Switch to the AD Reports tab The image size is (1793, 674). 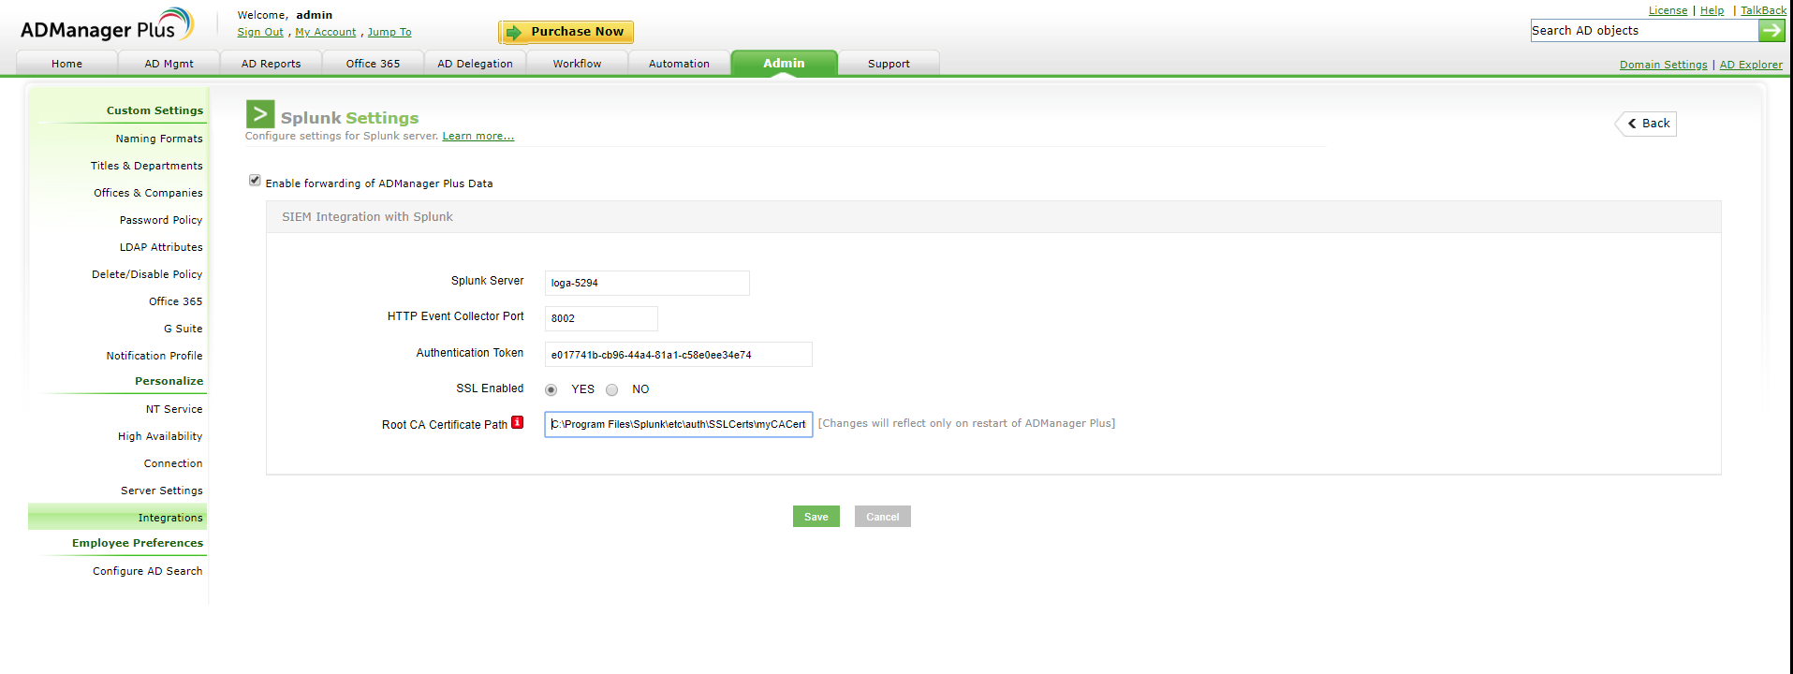[x=272, y=64]
